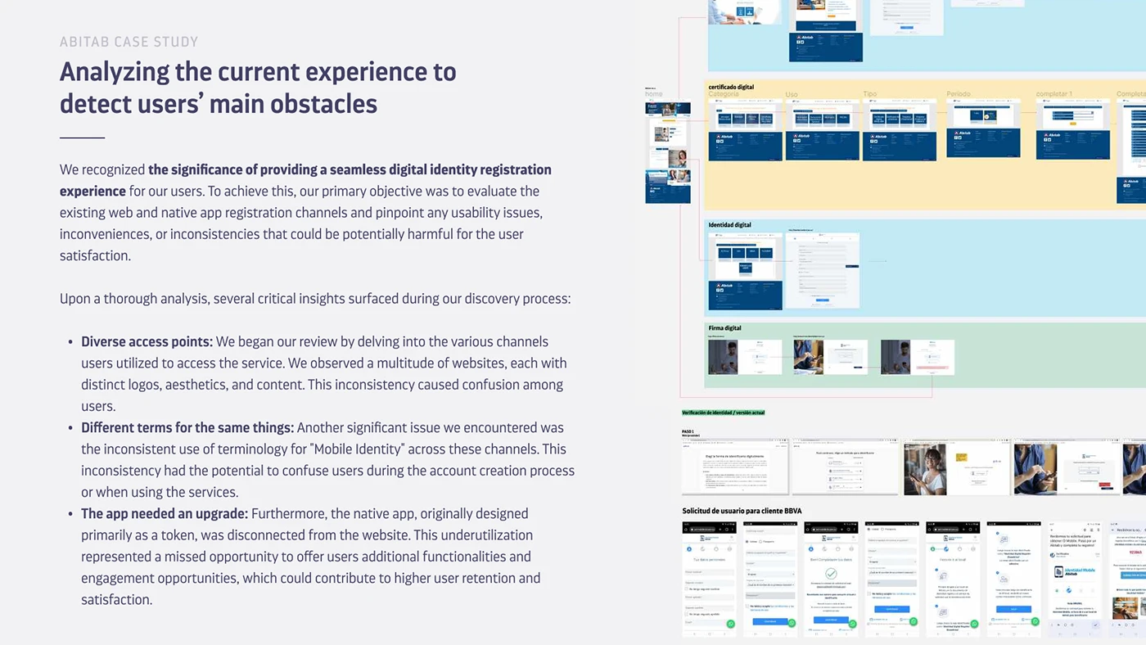Screen dimensions: 1146x645
Task: Click WhatsApp bubble on 'Tus datos personales' screen
Action: click(x=730, y=624)
